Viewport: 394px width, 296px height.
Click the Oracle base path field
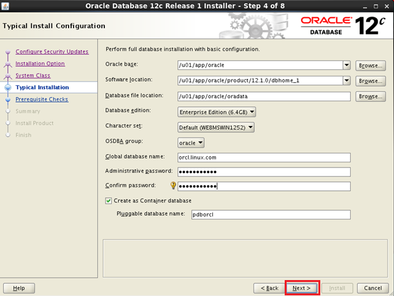pyautogui.click(x=260, y=65)
